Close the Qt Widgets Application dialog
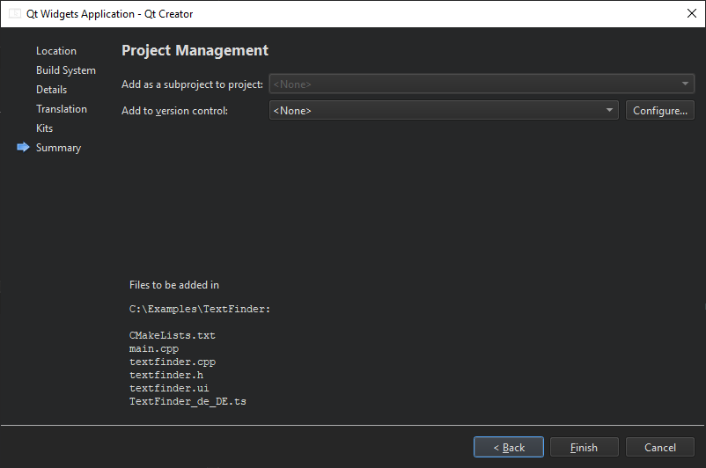The image size is (706, 468). pos(691,14)
